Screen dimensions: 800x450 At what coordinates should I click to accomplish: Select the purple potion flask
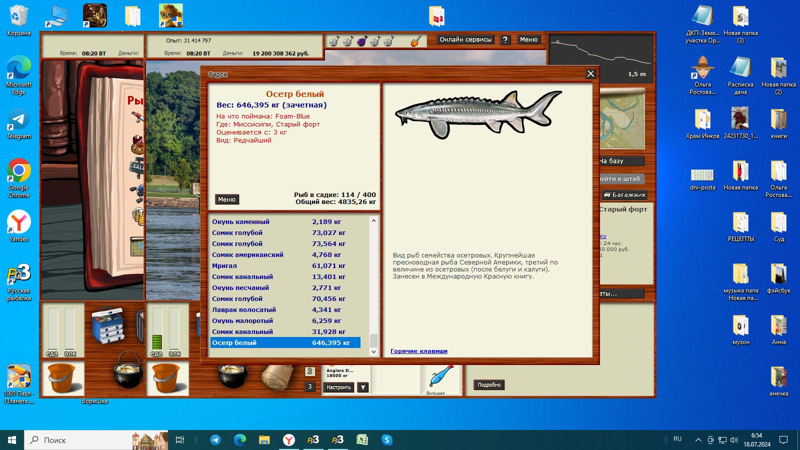(x=362, y=41)
